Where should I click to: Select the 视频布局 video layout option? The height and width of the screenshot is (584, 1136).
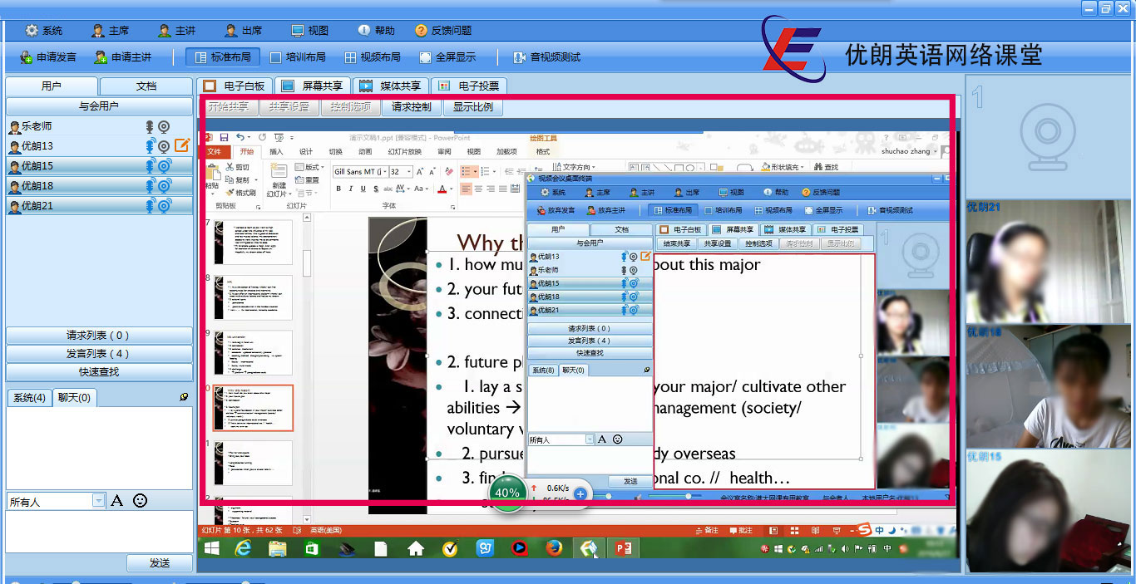pos(373,57)
